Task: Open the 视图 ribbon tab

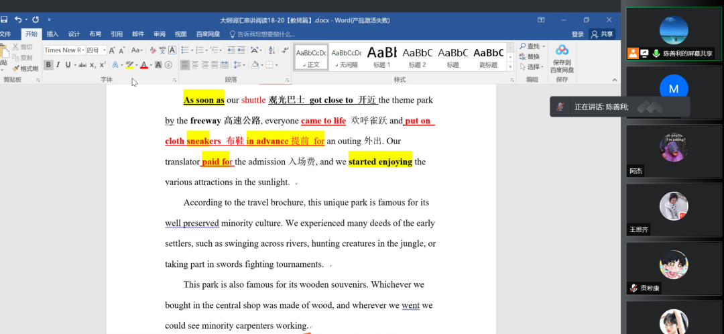Action: [180, 34]
